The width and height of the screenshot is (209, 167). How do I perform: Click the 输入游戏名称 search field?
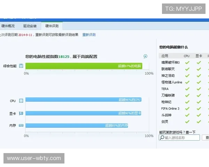click(x=179, y=137)
